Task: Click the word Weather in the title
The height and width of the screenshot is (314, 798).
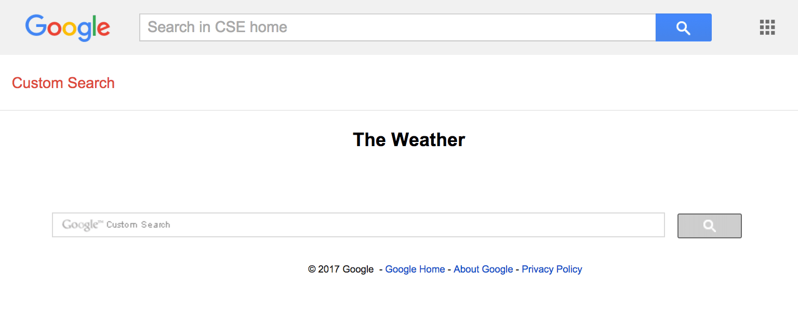Action: 428,140
